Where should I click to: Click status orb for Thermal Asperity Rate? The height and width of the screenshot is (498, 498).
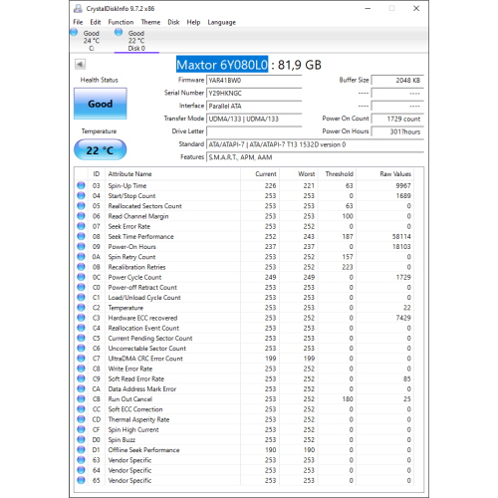click(x=81, y=419)
